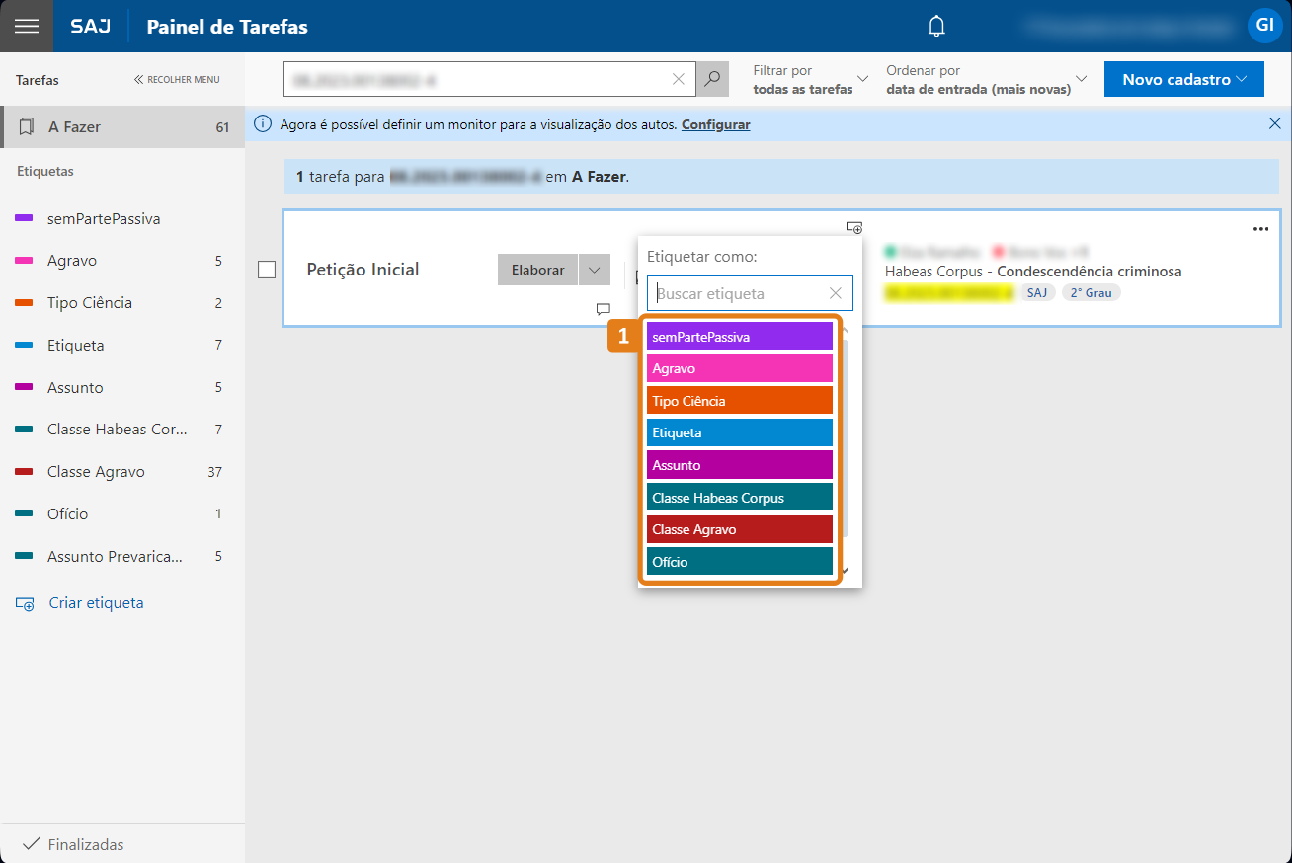The image size is (1292, 863).
Task: Click the Configurar link
Action: 715,124
